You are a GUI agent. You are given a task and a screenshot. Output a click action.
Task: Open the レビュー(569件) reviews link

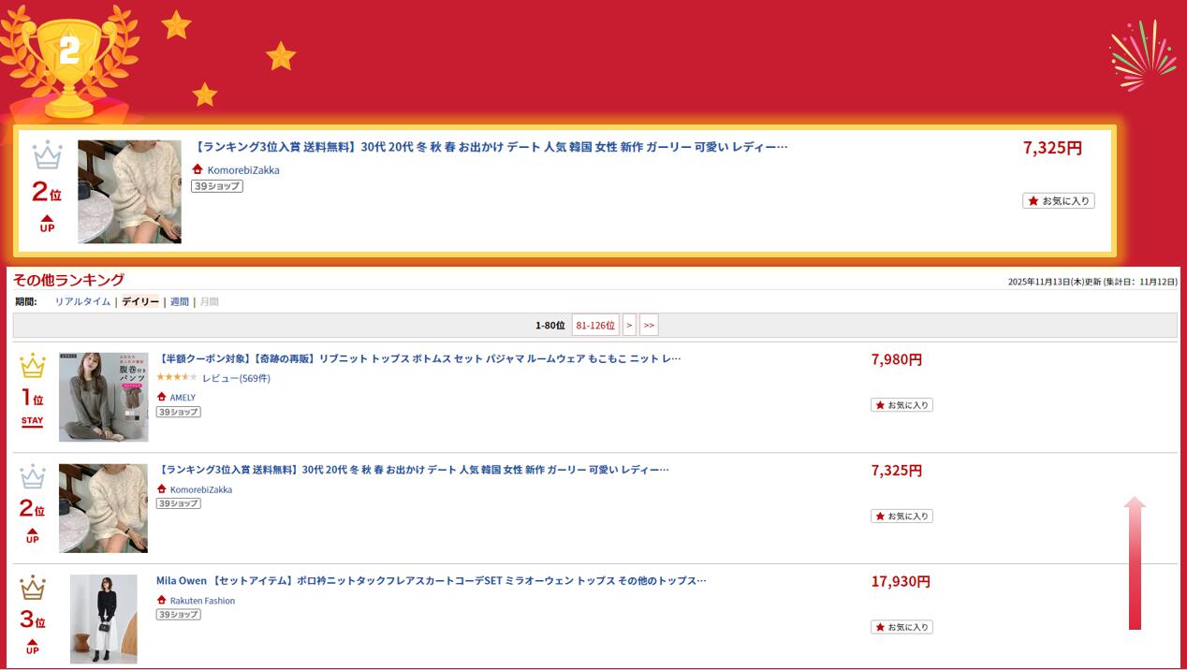pyautogui.click(x=236, y=378)
